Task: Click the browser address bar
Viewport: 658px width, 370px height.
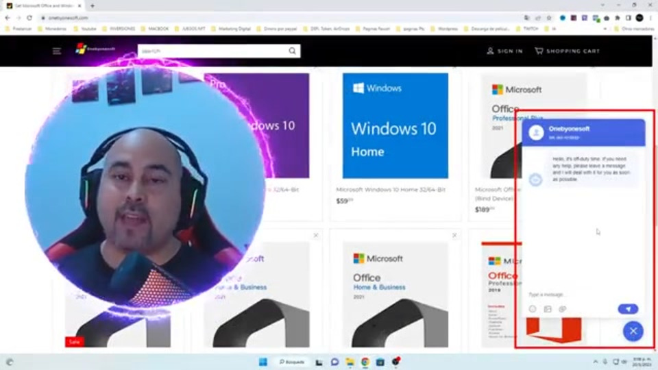Action: (x=277, y=18)
